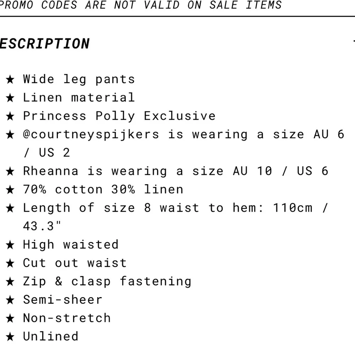Click the star next to Non-stretch
The height and width of the screenshot is (355, 355).
pyautogui.click(x=10, y=318)
